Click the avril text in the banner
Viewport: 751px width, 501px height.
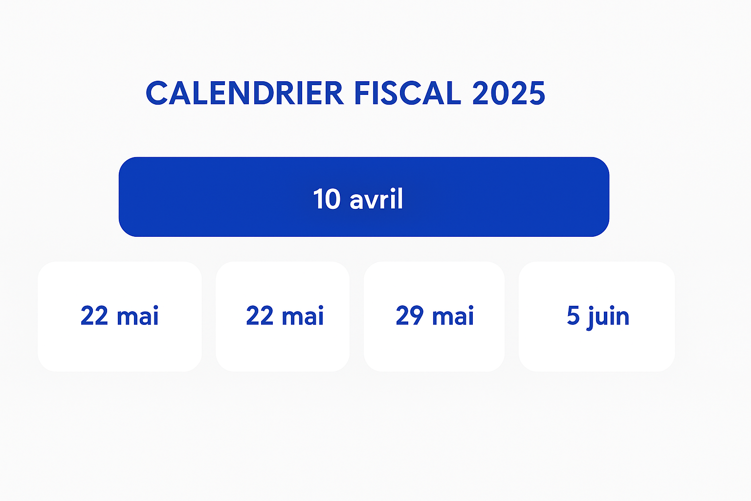tap(376, 199)
